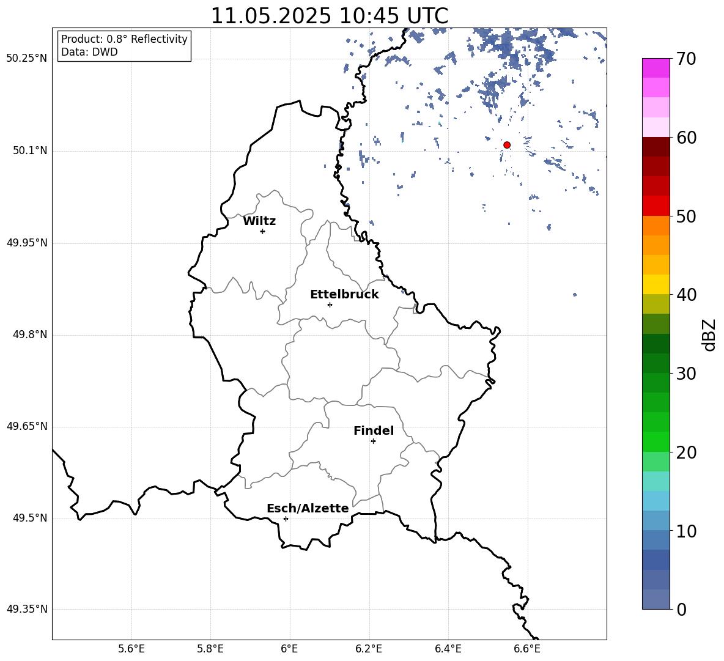724x661 pixels.
Task: Click the colorbar tick label 60
Action: click(687, 138)
